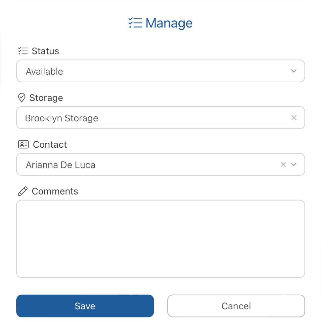
Task: Focus the Brooklyn Storage input field
Action: [x=152, y=118]
